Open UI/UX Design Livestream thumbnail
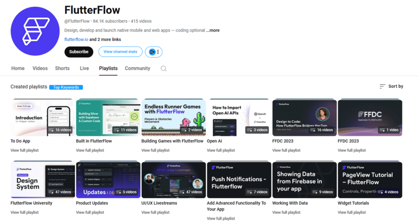419x222 pixels. click(x=173, y=180)
